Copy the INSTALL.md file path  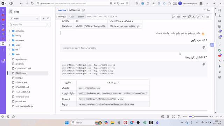83,10
